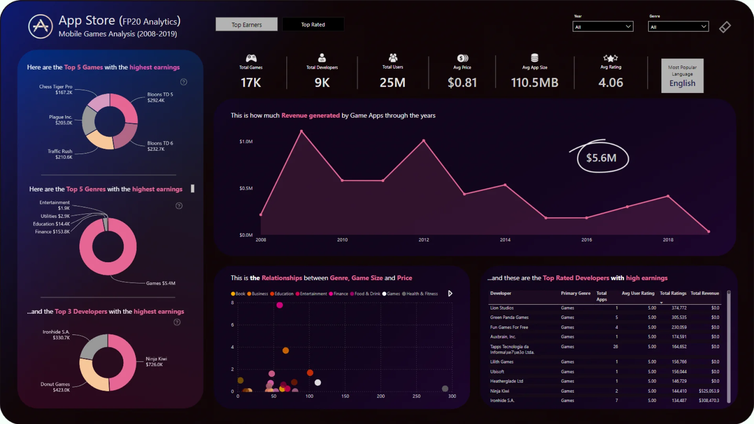Select Entertainment in scatter legend
The image size is (754, 424).
point(311,294)
